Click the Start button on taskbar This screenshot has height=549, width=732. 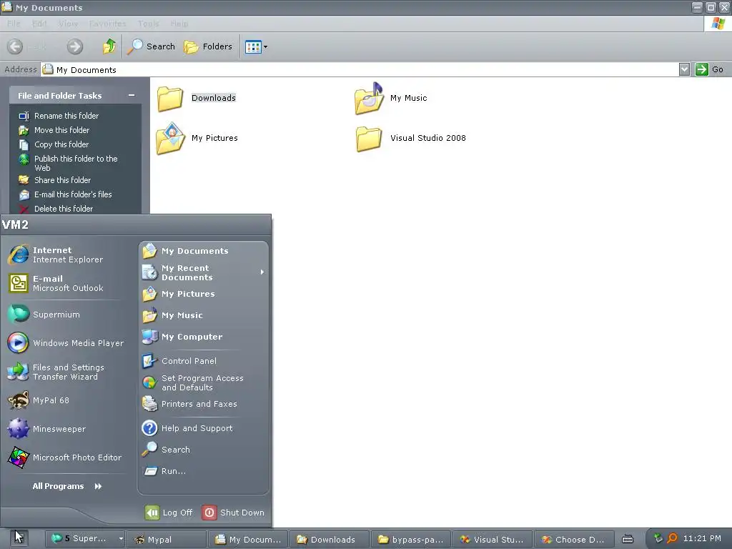click(19, 539)
